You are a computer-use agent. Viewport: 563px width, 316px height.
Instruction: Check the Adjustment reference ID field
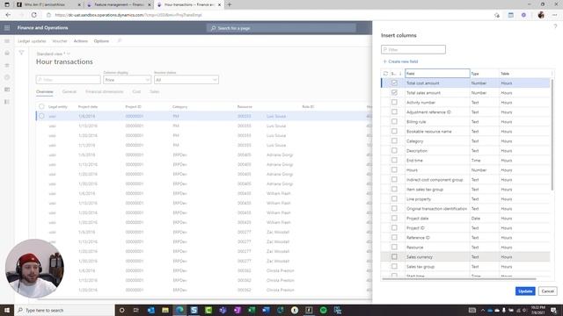394,111
